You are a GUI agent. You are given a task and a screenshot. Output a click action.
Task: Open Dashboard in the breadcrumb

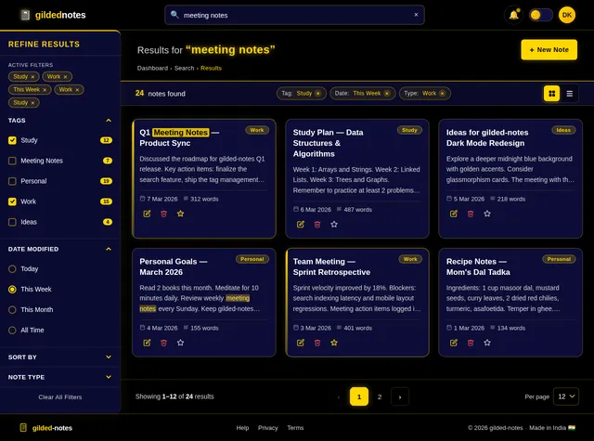pos(152,68)
